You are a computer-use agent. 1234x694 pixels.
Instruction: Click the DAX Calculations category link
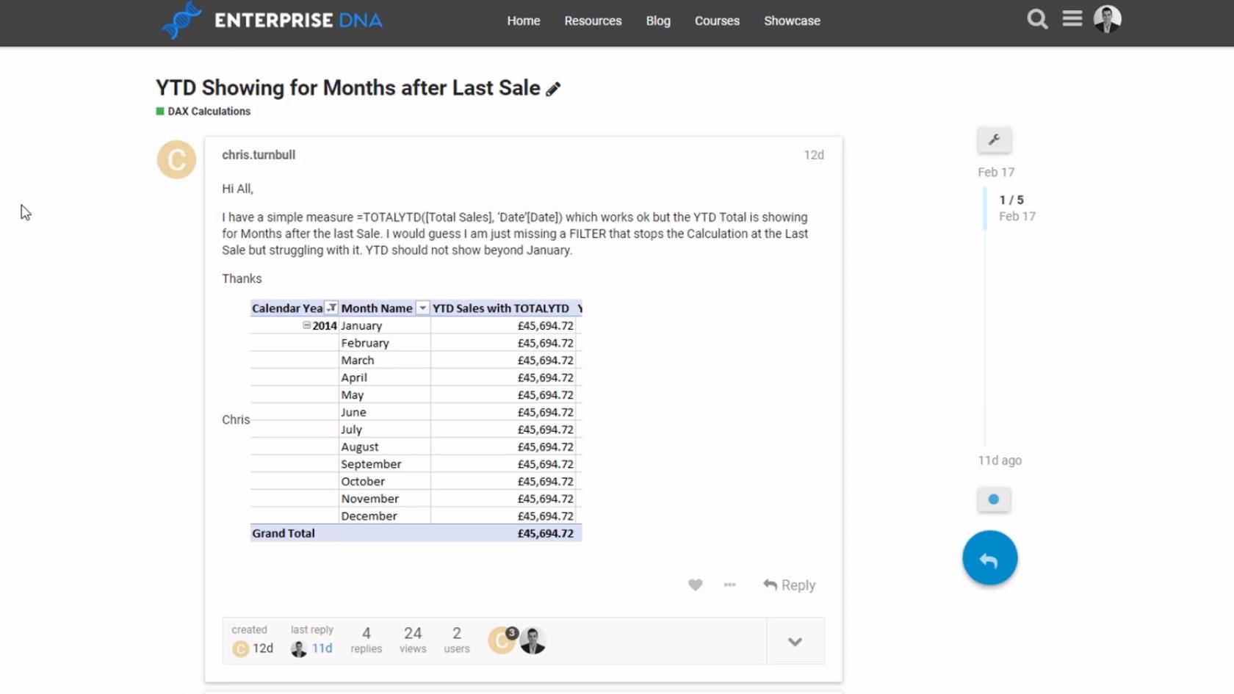[x=209, y=112]
